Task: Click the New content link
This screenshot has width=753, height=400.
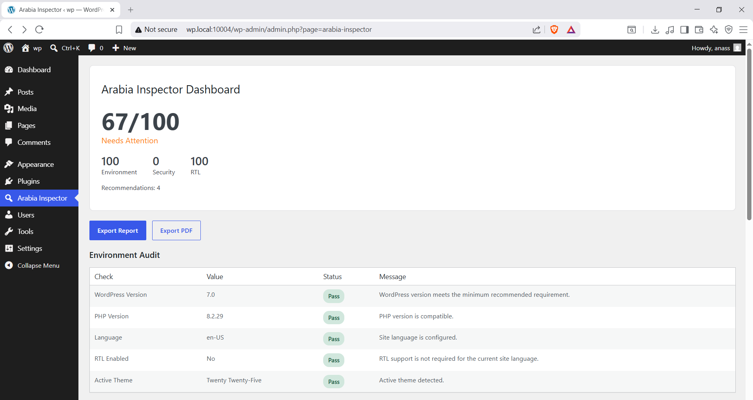Action: click(x=130, y=48)
